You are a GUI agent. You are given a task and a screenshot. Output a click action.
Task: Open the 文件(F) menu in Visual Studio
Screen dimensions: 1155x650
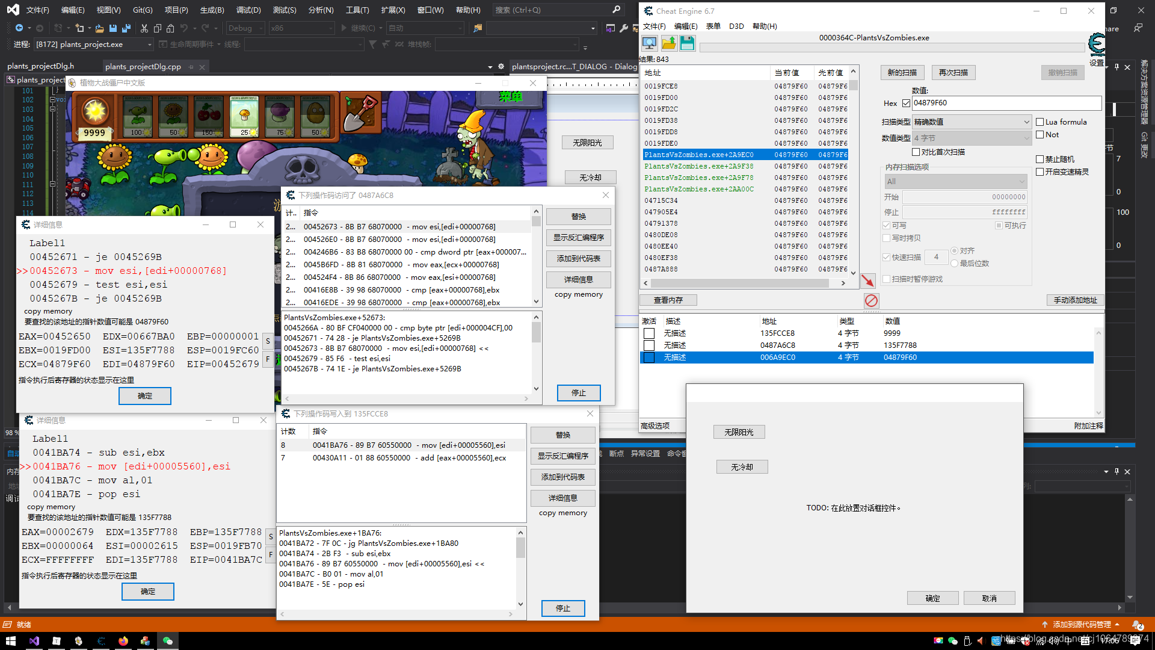37,10
